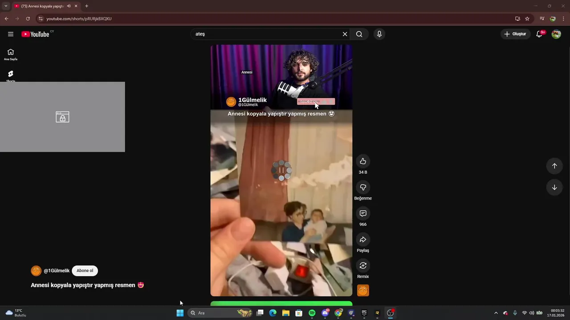Image resolution: width=570 pixels, height=320 pixels.
Task: Open Epic Games launcher from taskbar
Action: [x=364, y=313]
